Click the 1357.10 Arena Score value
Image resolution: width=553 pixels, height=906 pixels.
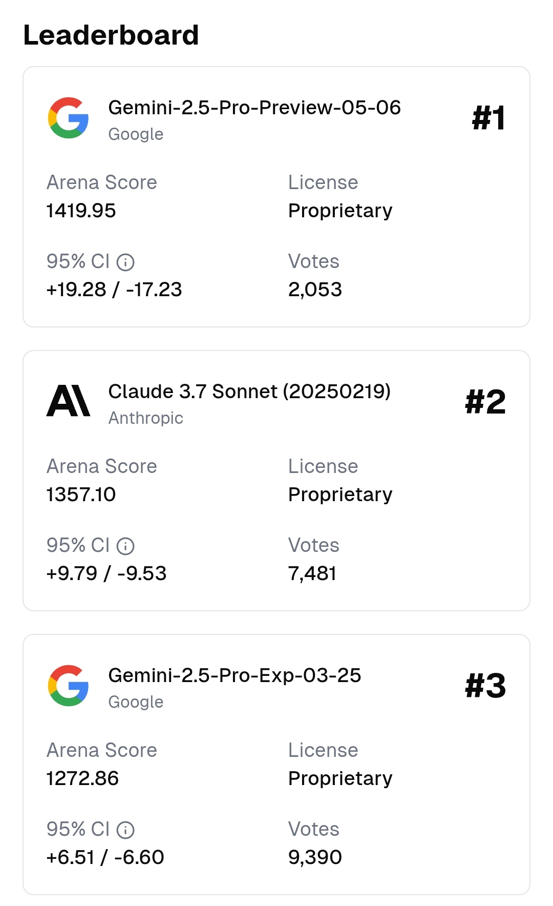pos(81,495)
